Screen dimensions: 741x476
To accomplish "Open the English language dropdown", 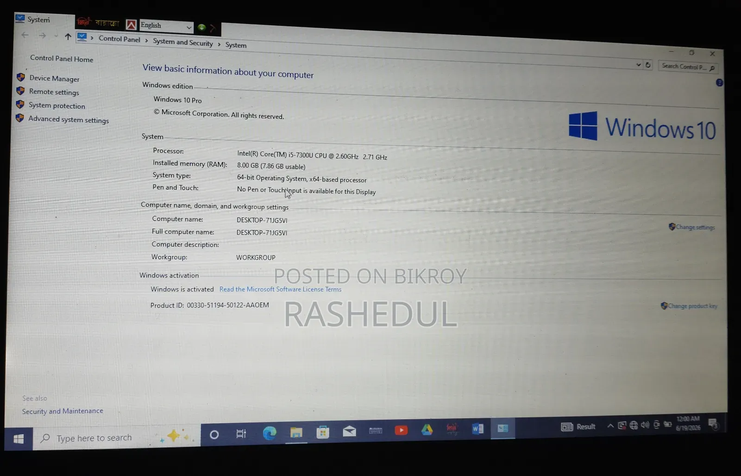I will tap(166, 26).
